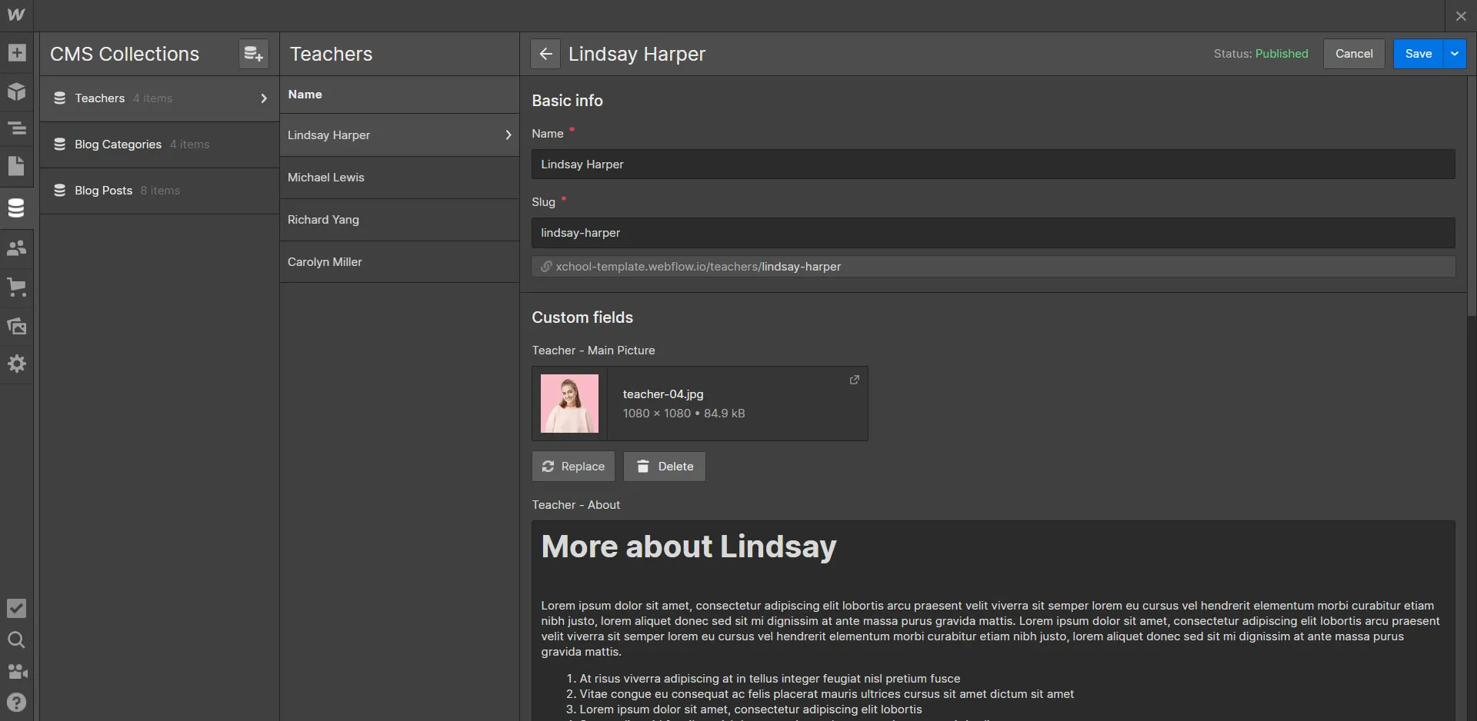Expand the Teachers collection chevron
The image size is (1477, 721).
tap(264, 98)
